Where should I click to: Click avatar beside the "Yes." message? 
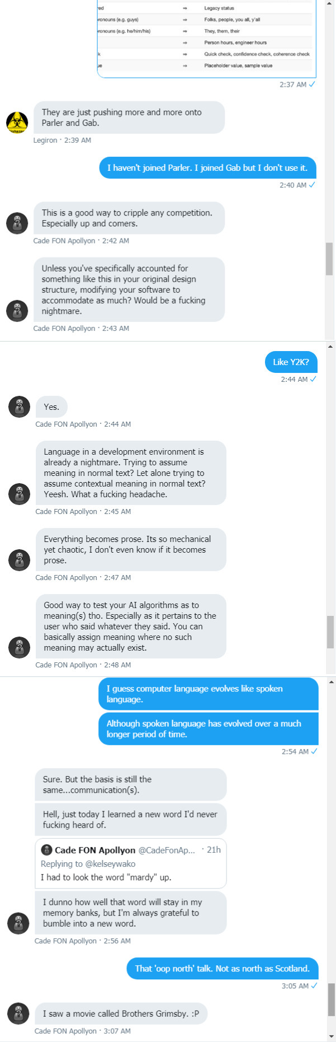pos(20,407)
